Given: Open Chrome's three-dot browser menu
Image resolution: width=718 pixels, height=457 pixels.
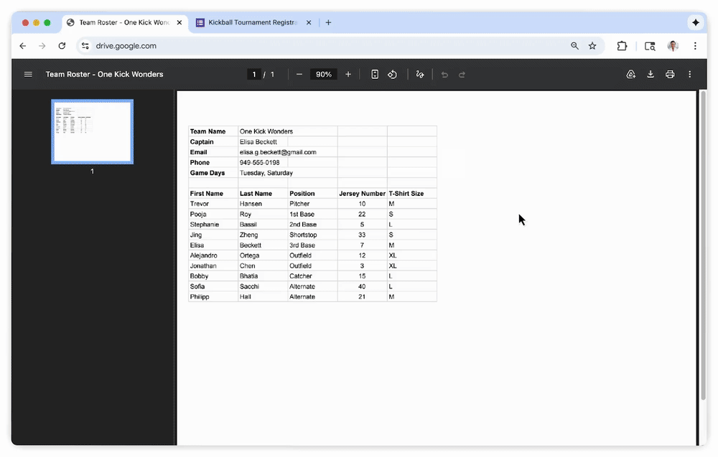Looking at the screenshot, I should pyautogui.click(x=694, y=45).
